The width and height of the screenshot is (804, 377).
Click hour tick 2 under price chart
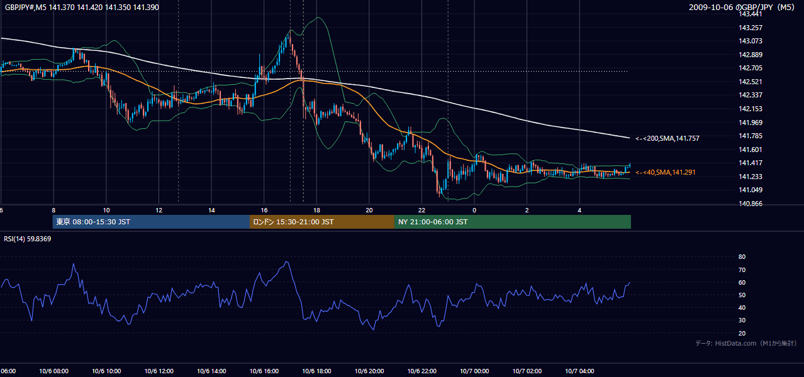click(x=527, y=210)
